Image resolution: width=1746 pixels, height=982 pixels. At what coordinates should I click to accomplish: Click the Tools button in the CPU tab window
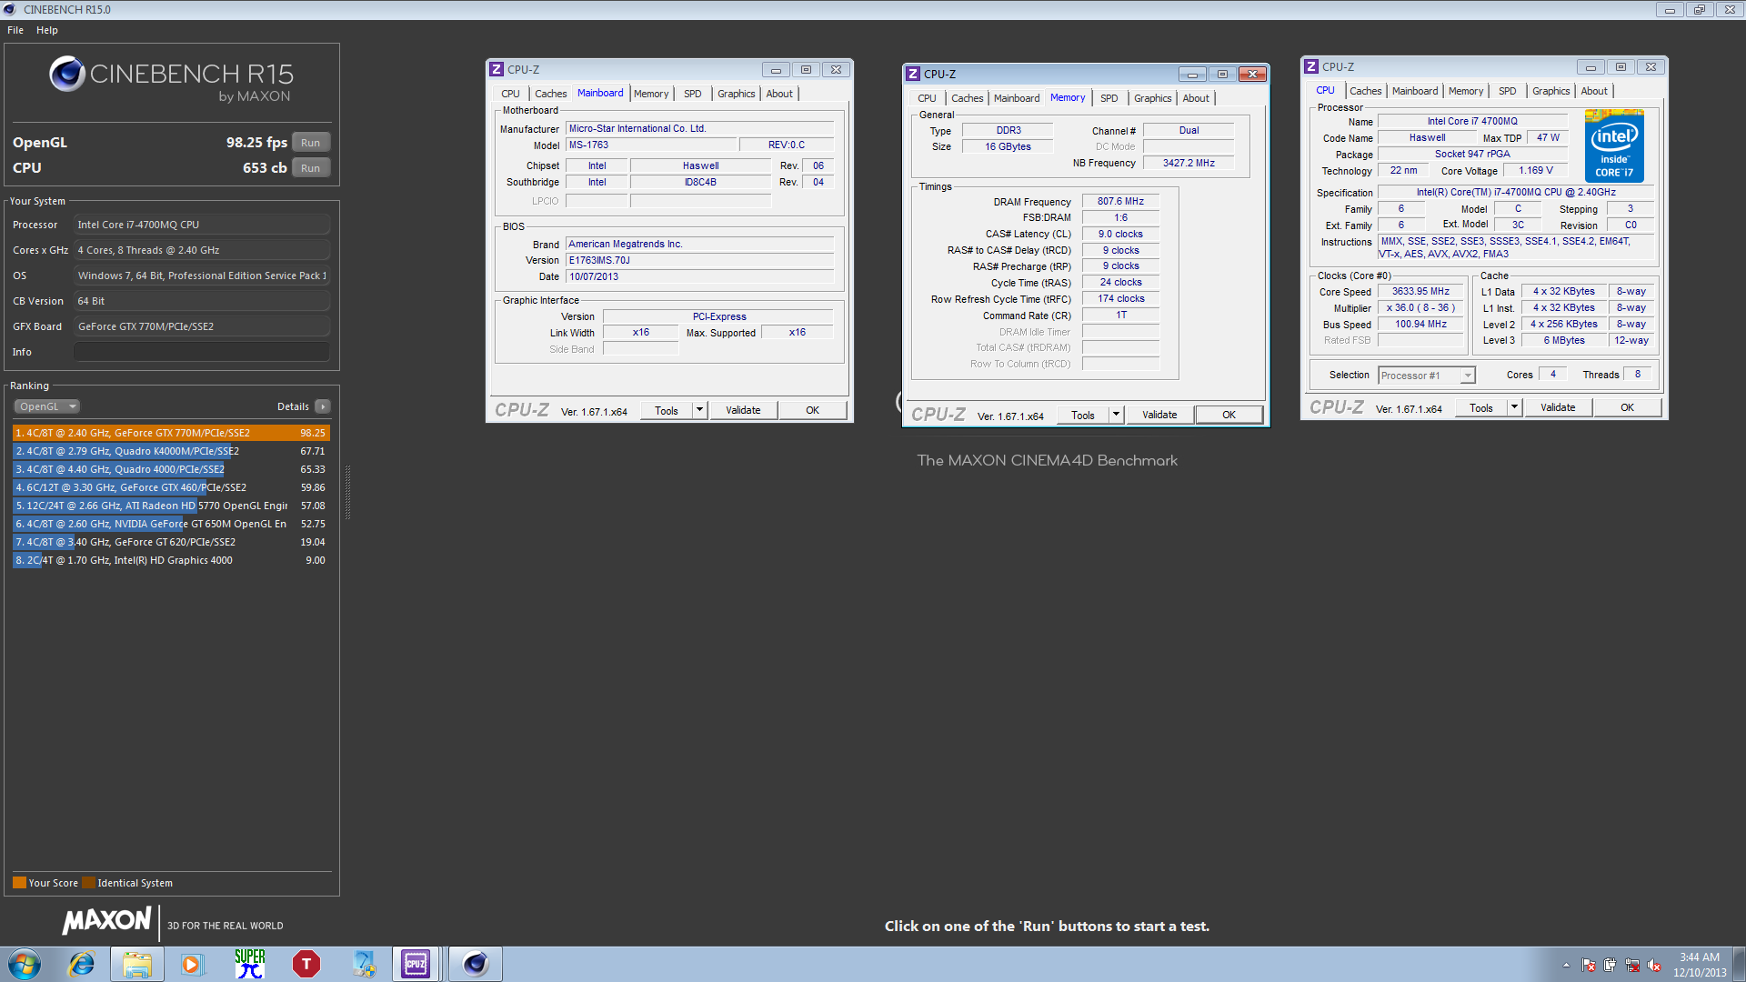tap(1481, 407)
